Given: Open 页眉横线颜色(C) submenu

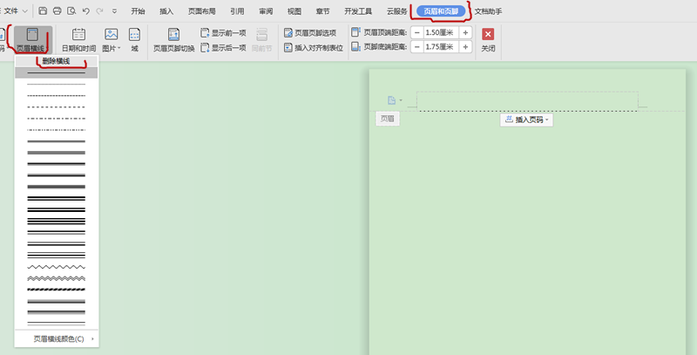Looking at the screenshot, I should tap(56, 338).
